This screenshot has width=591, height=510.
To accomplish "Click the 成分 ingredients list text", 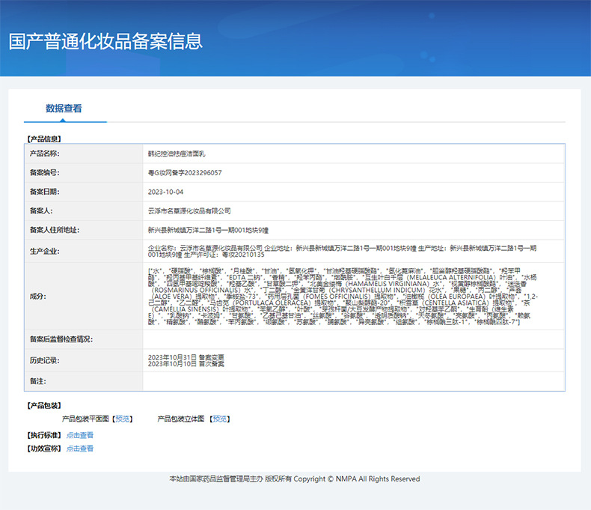I will [343, 297].
